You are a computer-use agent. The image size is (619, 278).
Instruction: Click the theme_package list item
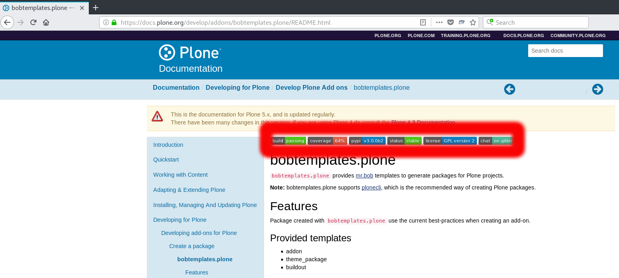tap(306, 259)
